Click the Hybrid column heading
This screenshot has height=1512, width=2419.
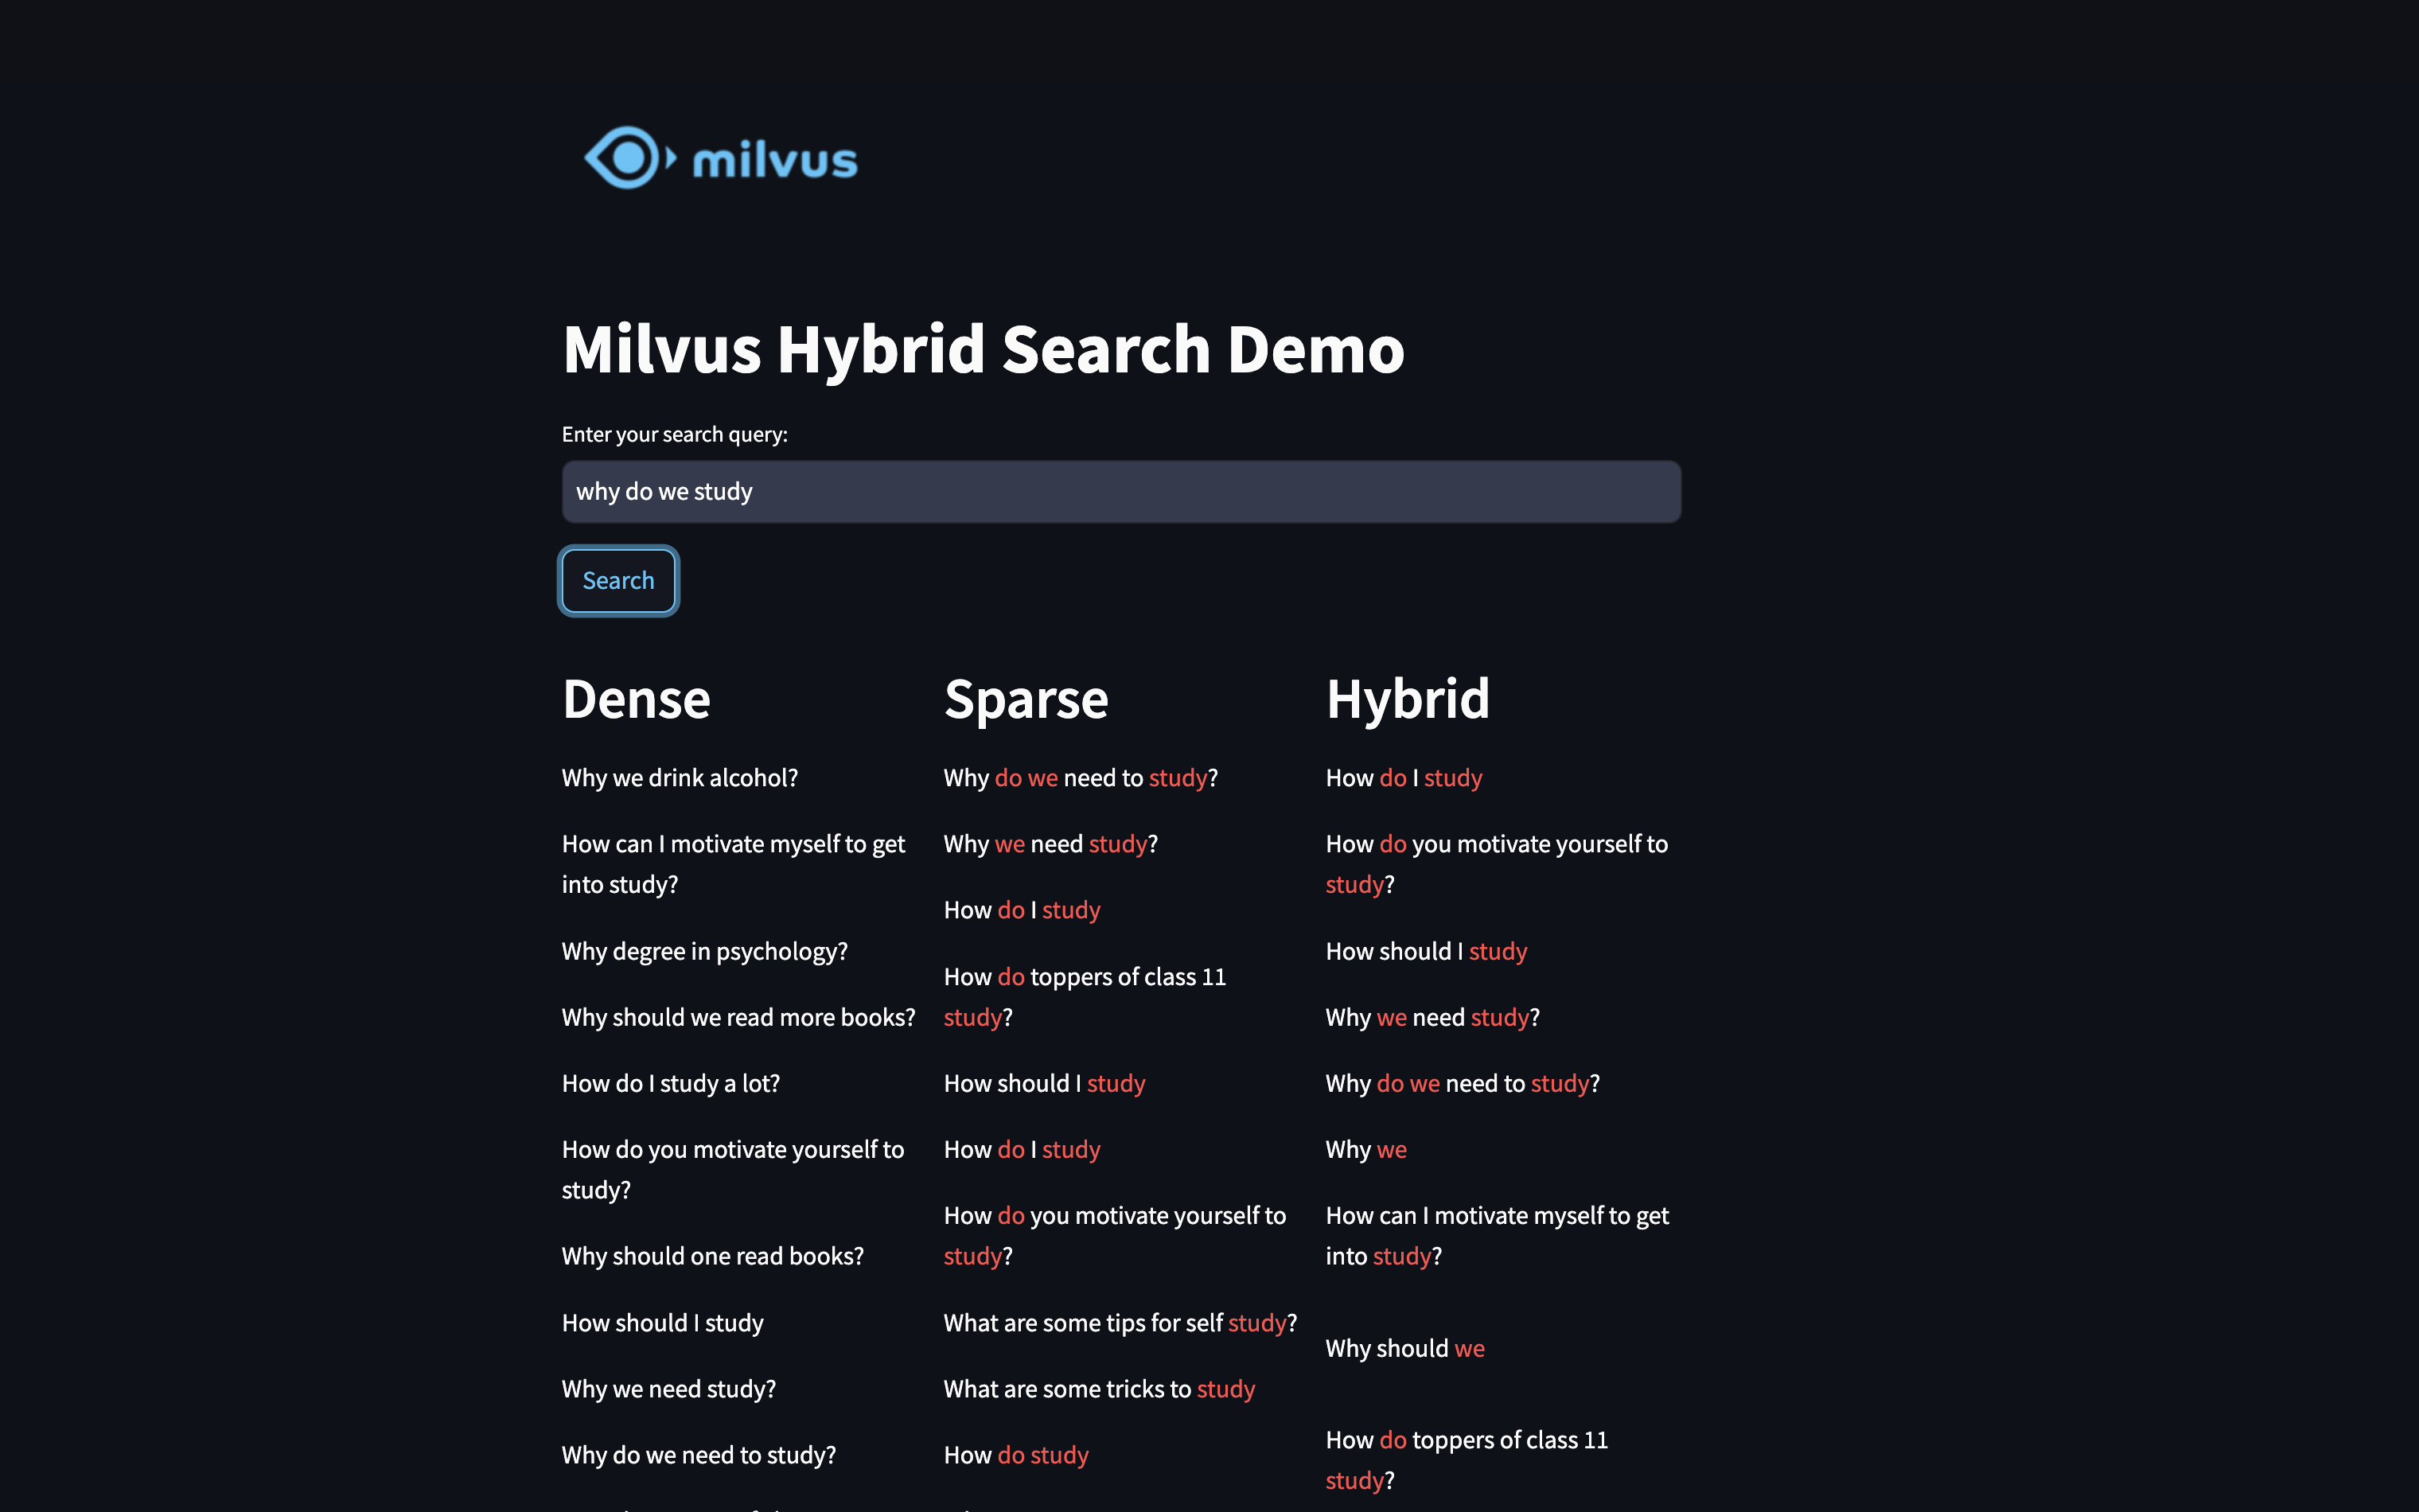[x=1408, y=699]
